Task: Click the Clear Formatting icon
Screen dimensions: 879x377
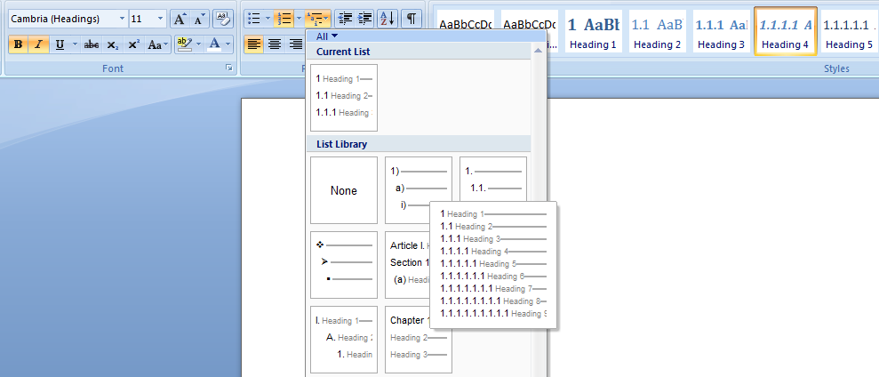Action: click(222, 19)
